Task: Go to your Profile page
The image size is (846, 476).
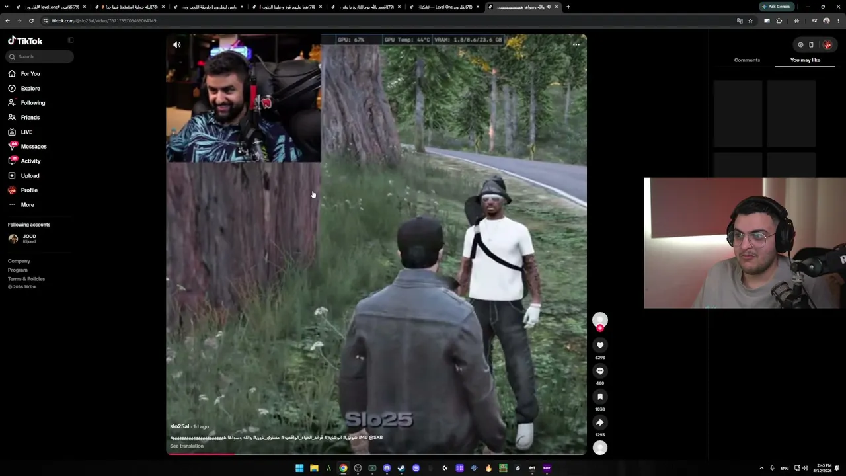Action: click(29, 190)
